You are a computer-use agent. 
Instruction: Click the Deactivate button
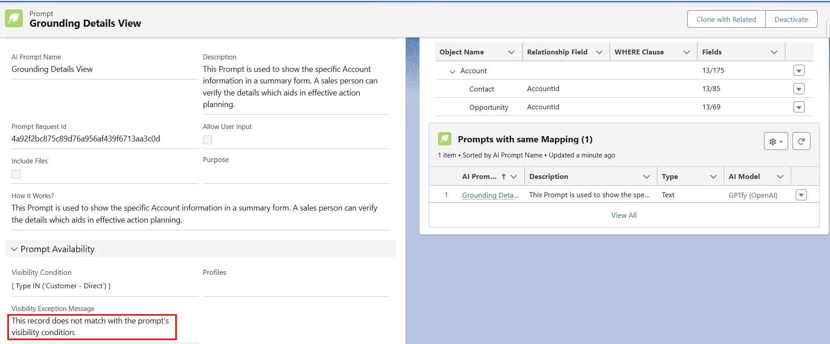coord(791,19)
